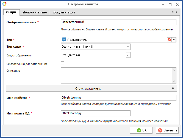Select the Общие tab
The image size is (183, 138).
12,12
